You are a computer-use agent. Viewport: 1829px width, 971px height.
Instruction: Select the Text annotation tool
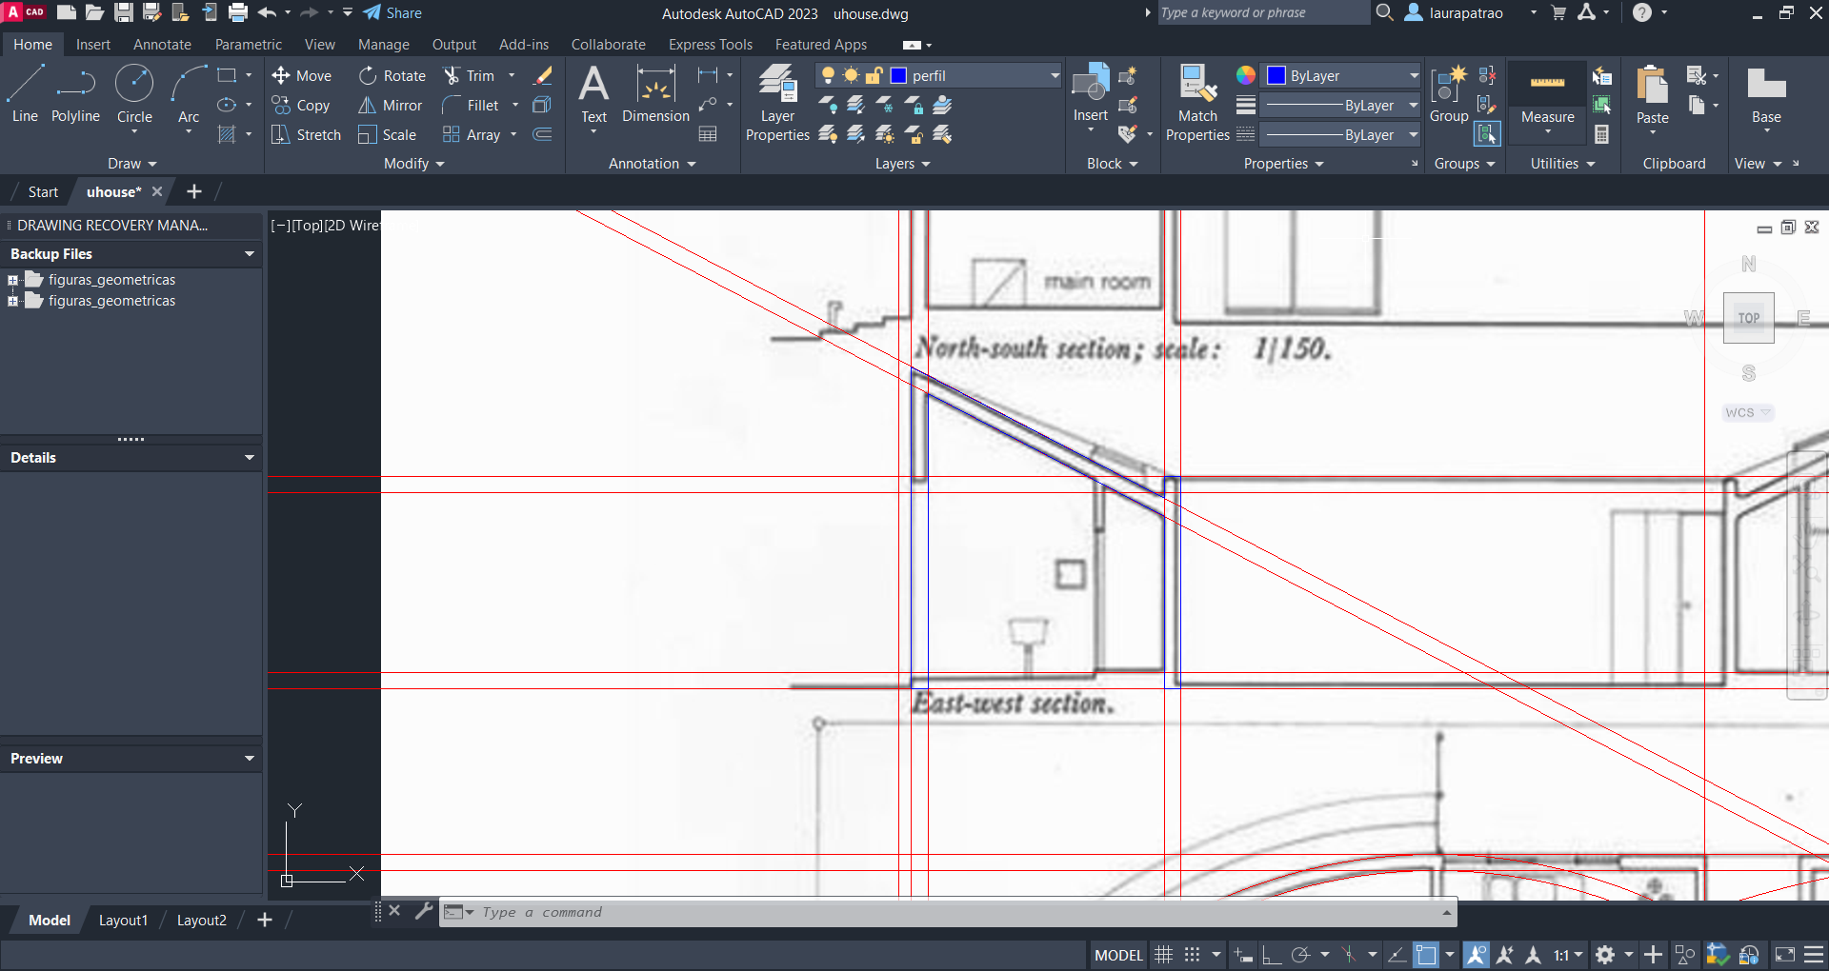tap(593, 94)
